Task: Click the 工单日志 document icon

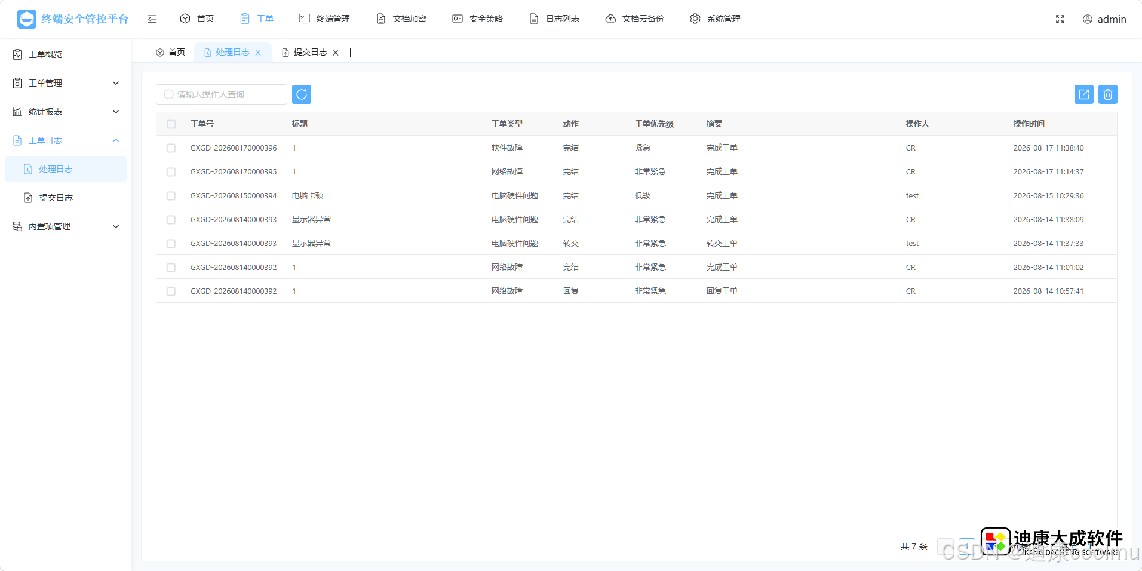Action: point(17,140)
